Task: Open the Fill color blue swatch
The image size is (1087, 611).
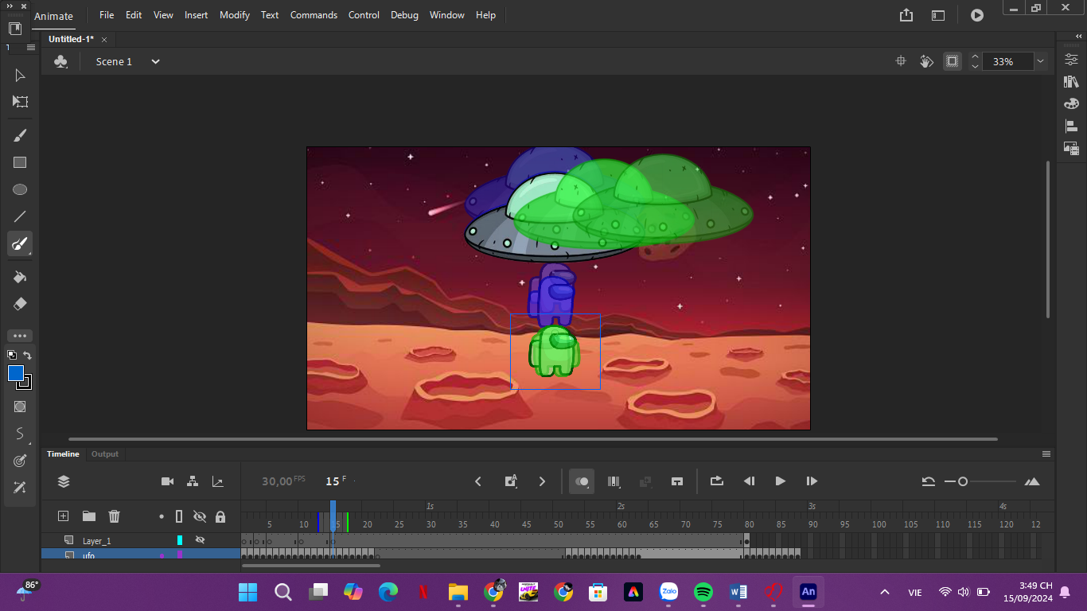Action: click(16, 373)
